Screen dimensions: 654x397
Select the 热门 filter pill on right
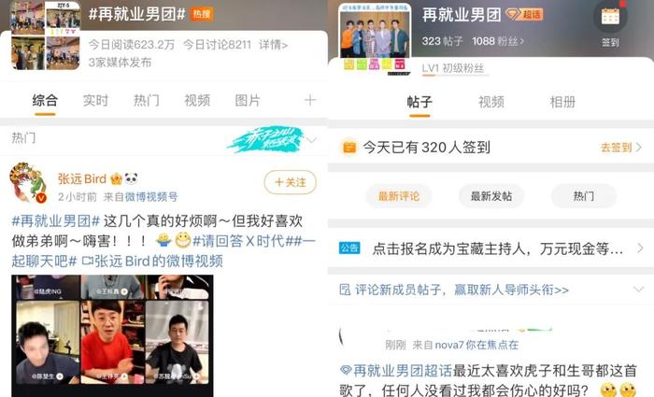[584, 196]
